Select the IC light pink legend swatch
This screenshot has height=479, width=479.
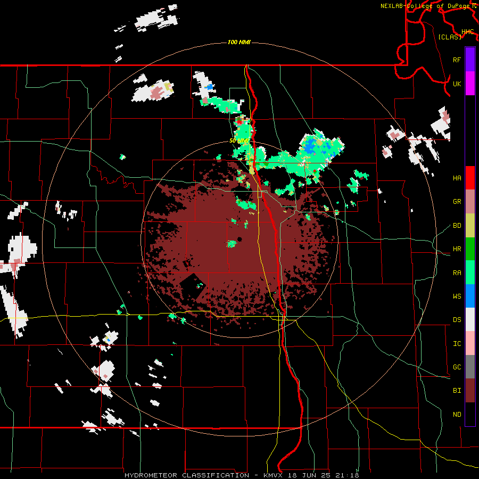point(470,343)
